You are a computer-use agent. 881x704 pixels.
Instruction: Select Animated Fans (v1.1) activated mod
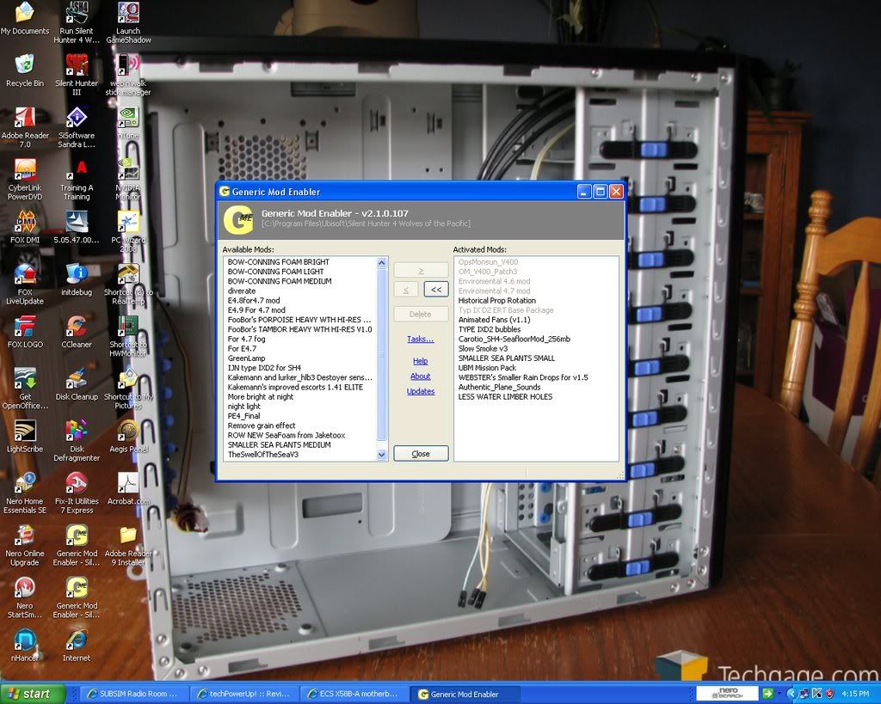click(494, 320)
